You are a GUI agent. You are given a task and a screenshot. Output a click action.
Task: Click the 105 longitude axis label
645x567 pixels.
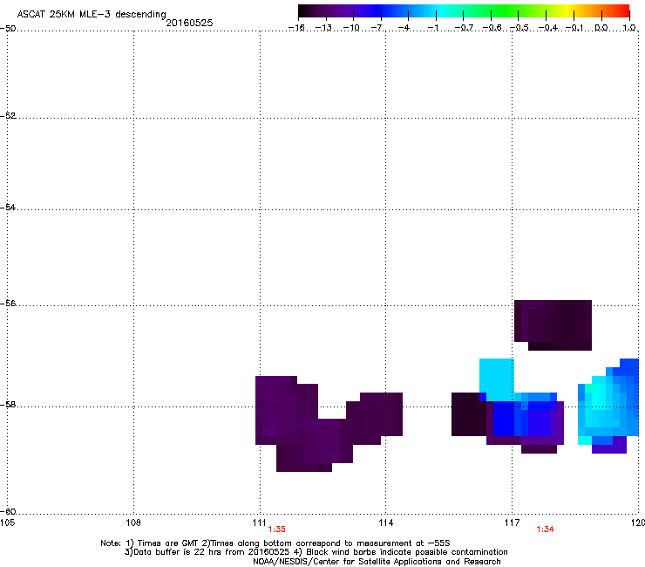point(7,523)
